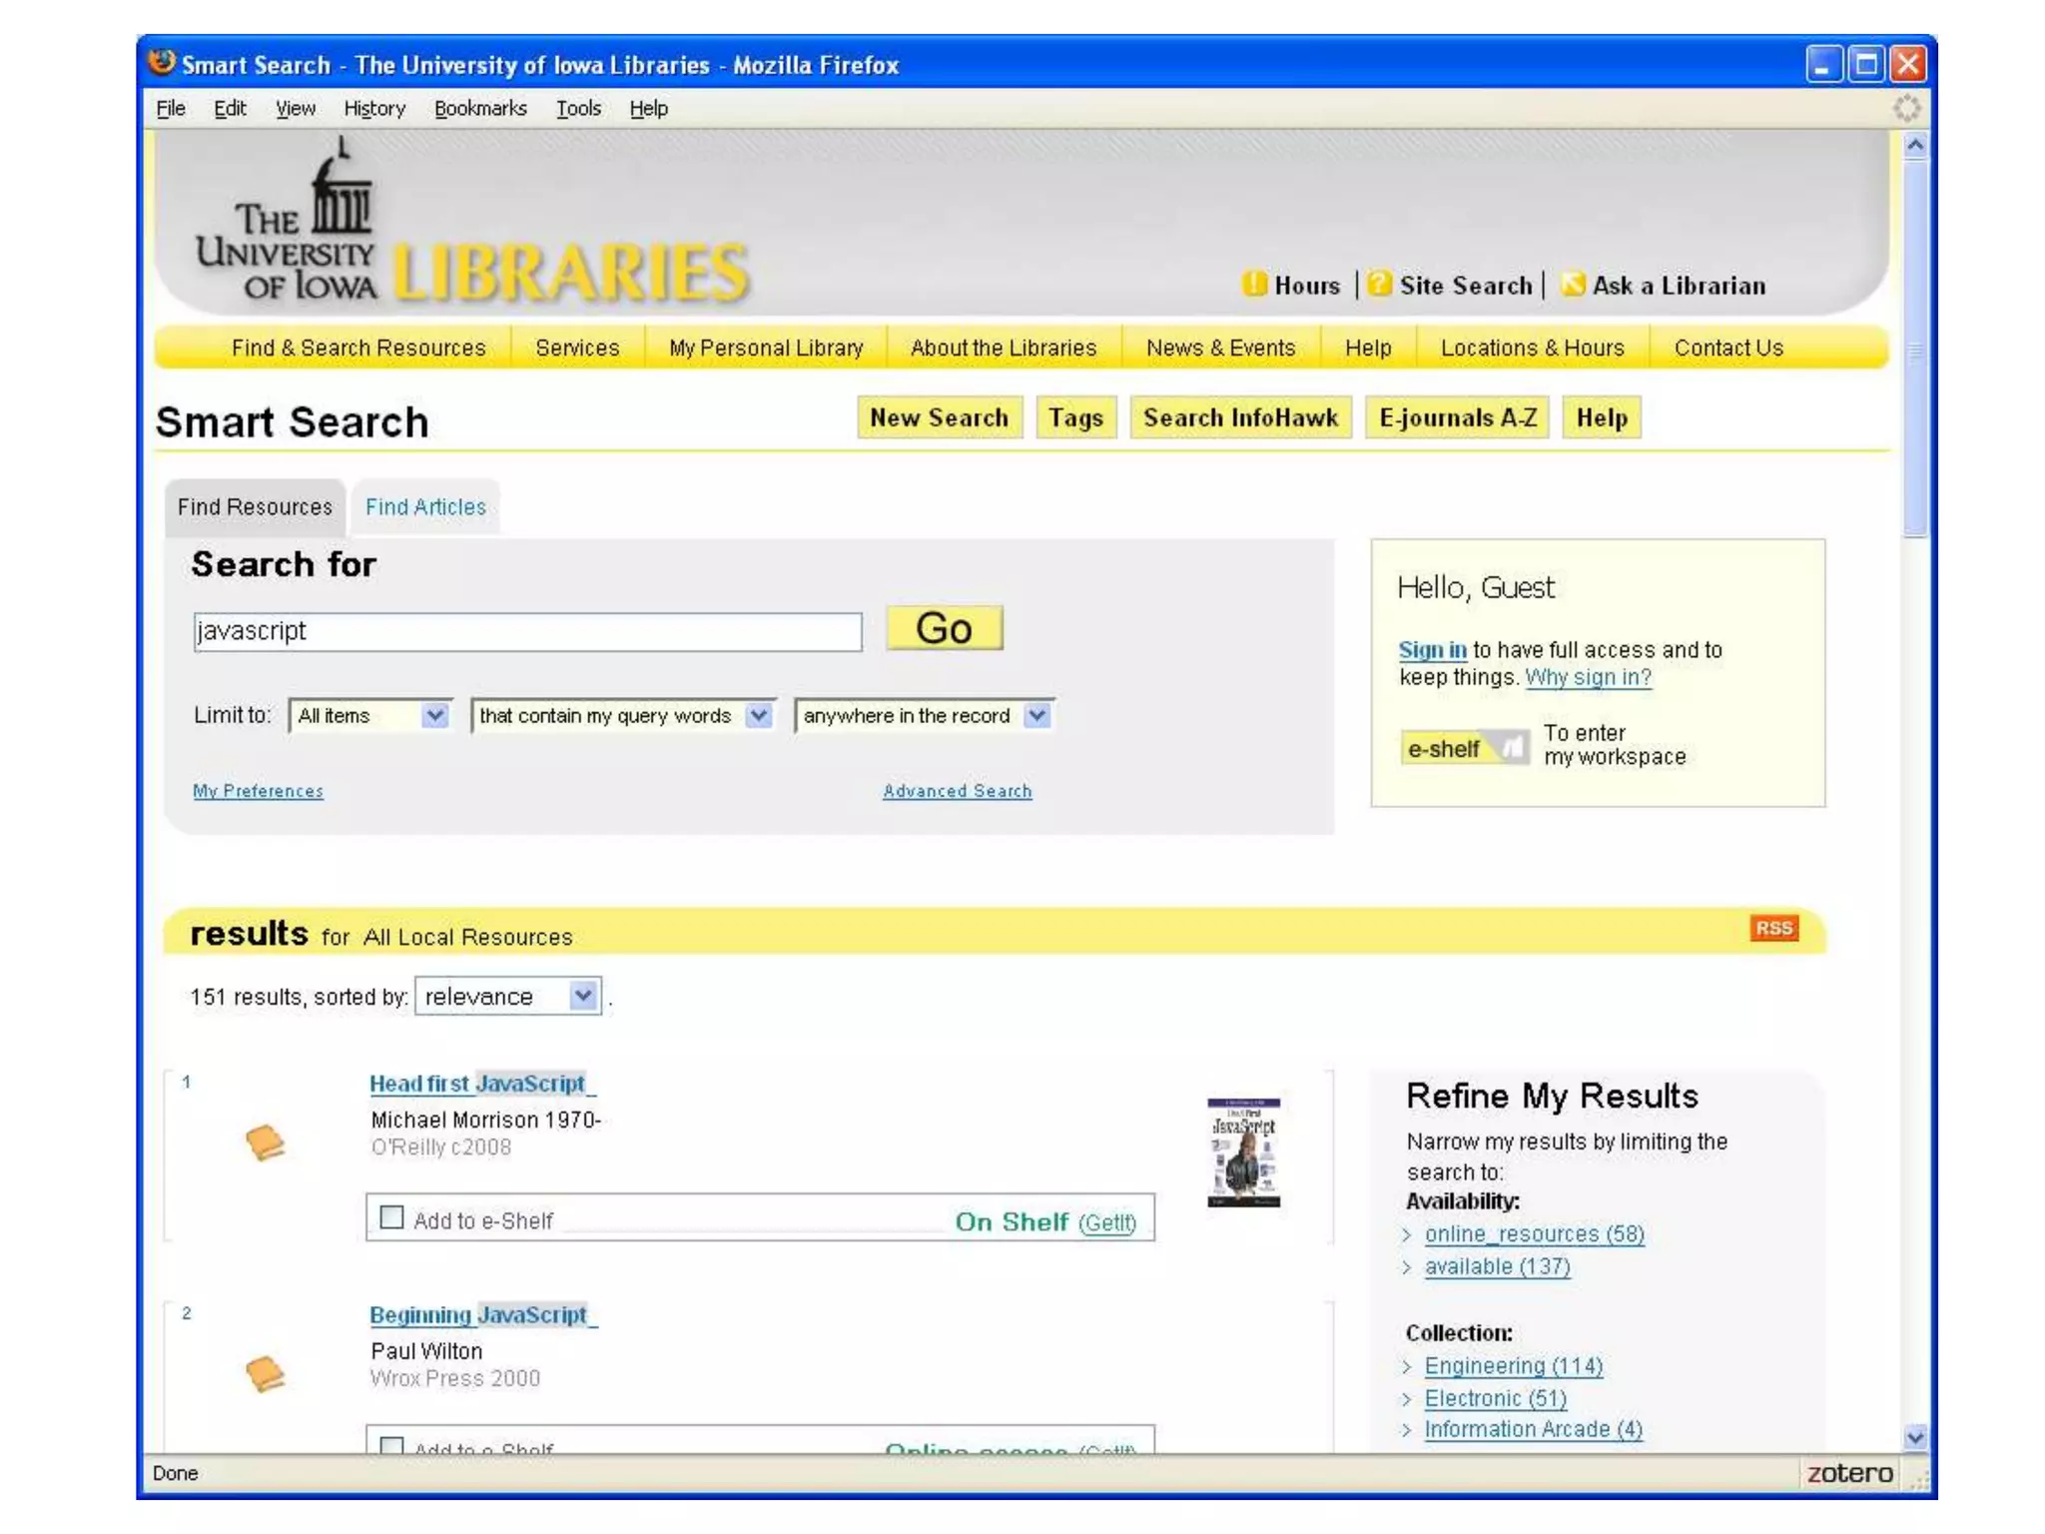
Task: Click book icon for Beginning JavaScript
Action: [x=265, y=1374]
